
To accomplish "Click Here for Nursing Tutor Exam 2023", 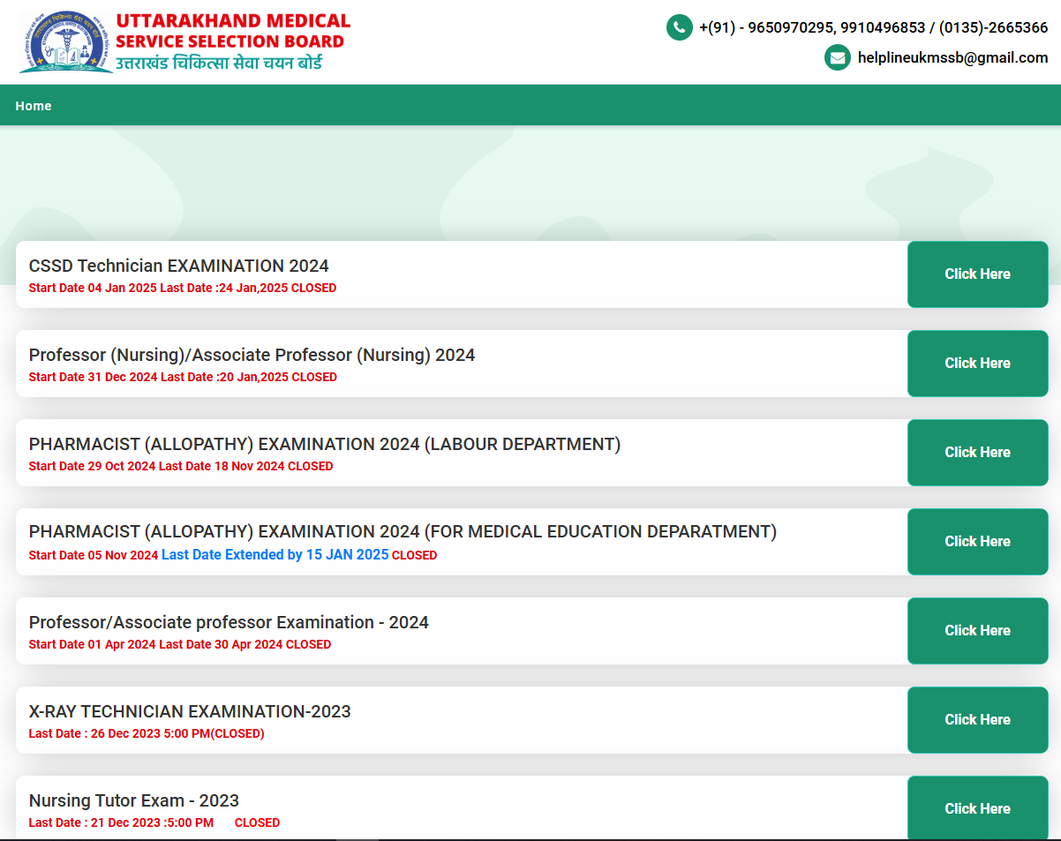I will [977, 807].
